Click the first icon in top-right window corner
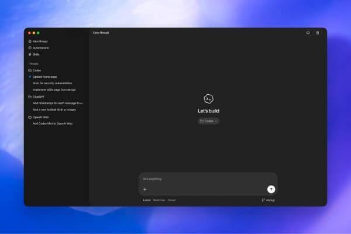The width and height of the screenshot is (351, 234). 308,33
